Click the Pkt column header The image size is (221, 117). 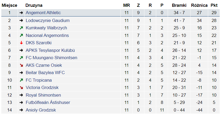pos(214,5)
